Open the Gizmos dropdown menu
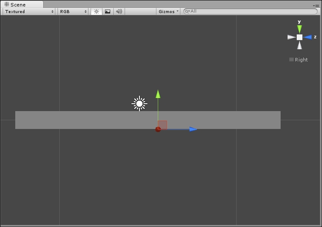322x227 pixels. coord(168,11)
